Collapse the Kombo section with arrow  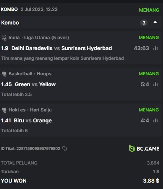click(155, 22)
